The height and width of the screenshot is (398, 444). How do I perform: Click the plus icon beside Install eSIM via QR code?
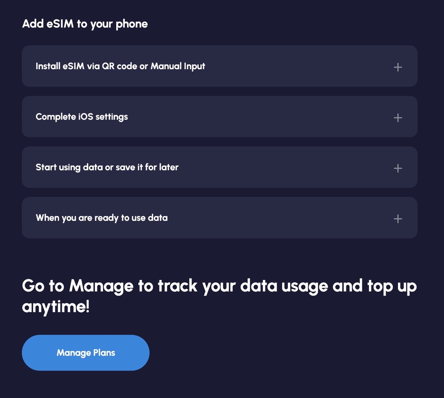pos(398,67)
